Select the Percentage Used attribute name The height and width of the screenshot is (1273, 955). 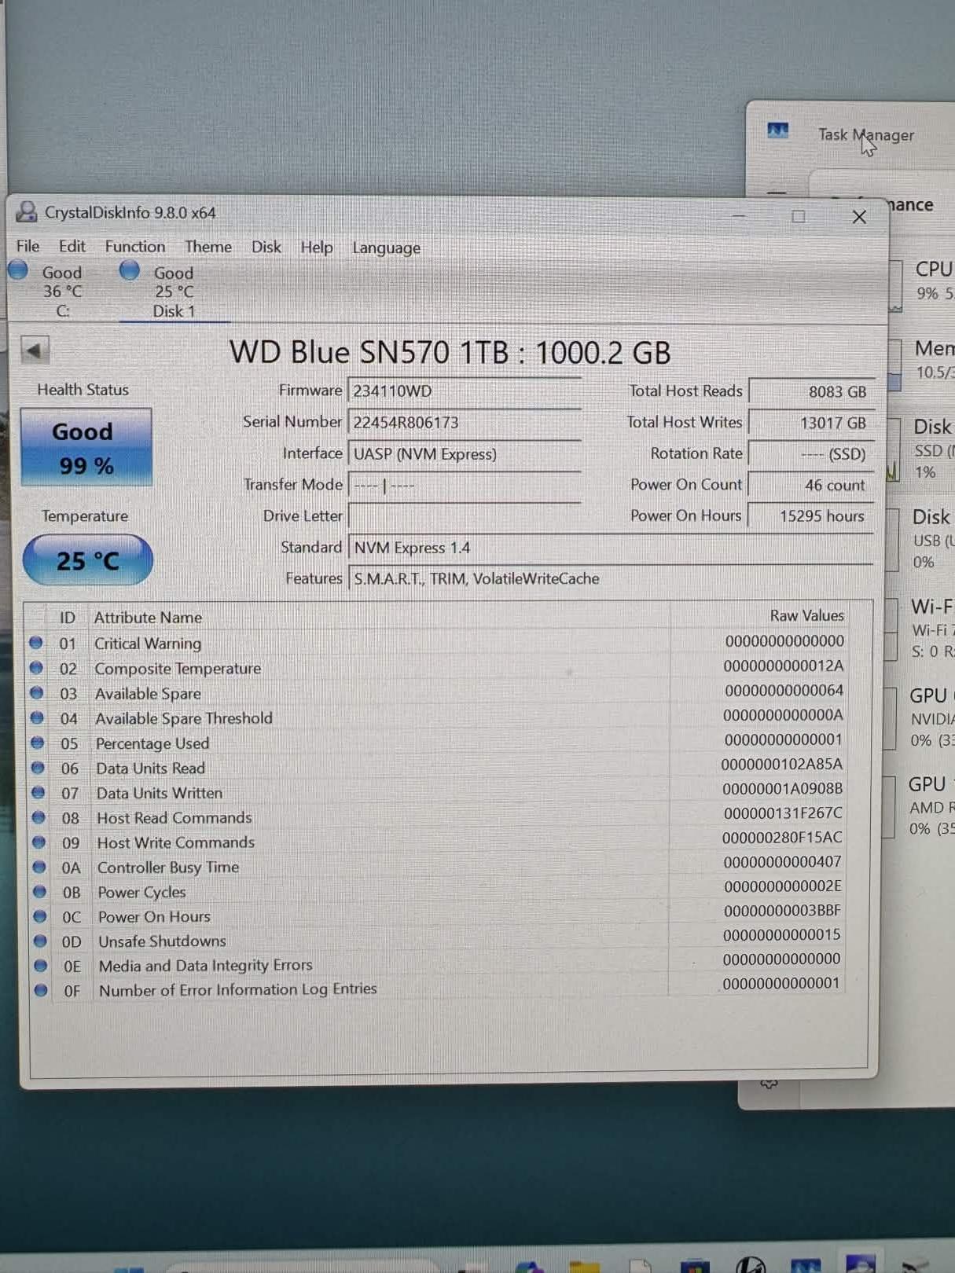pos(152,743)
